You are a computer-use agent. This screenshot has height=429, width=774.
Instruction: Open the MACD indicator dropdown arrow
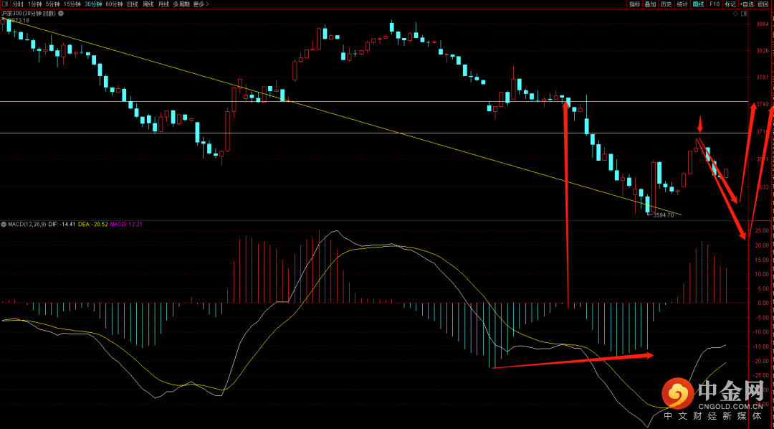4,225
